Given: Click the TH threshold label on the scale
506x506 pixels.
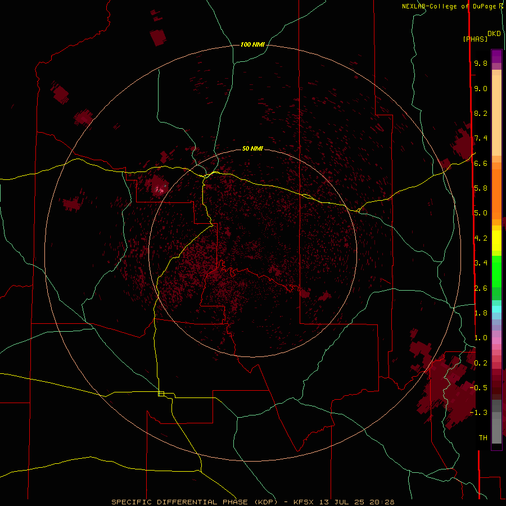Looking at the screenshot, I should (x=483, y=437).
